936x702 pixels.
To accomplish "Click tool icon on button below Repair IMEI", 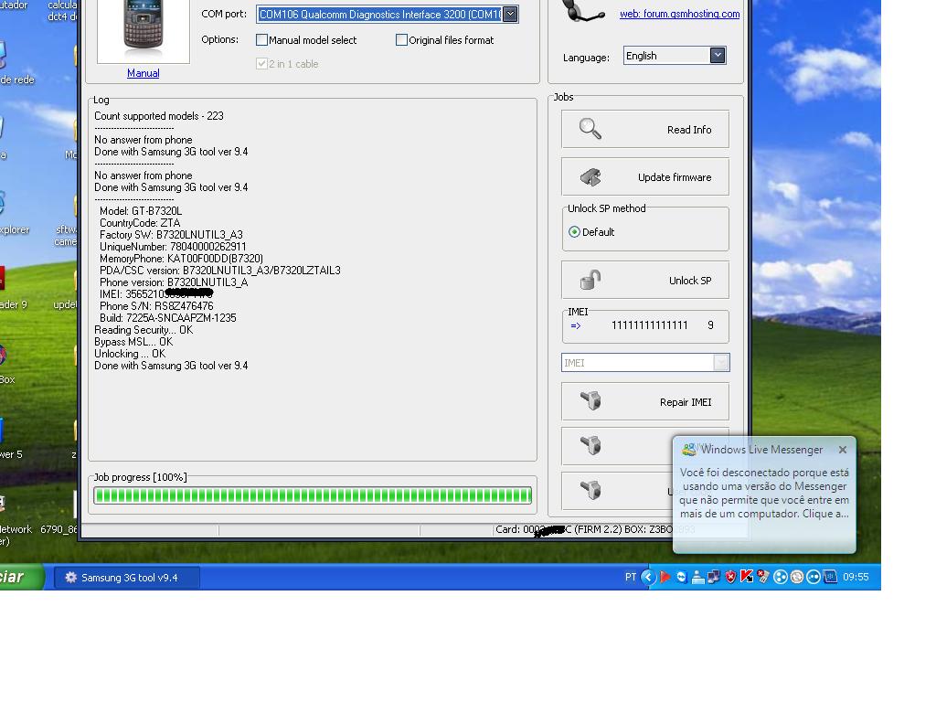I will point(590,445).
